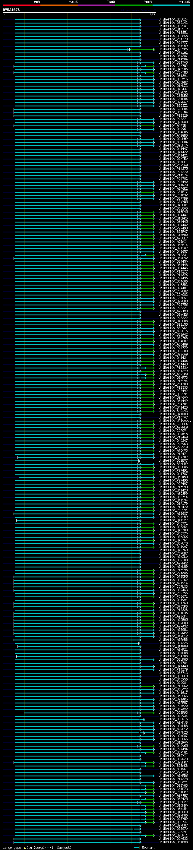Select hit label UniRef100_P92919
Screen dimensions: 193x850
pyautogui.click(x=173, y=448)
